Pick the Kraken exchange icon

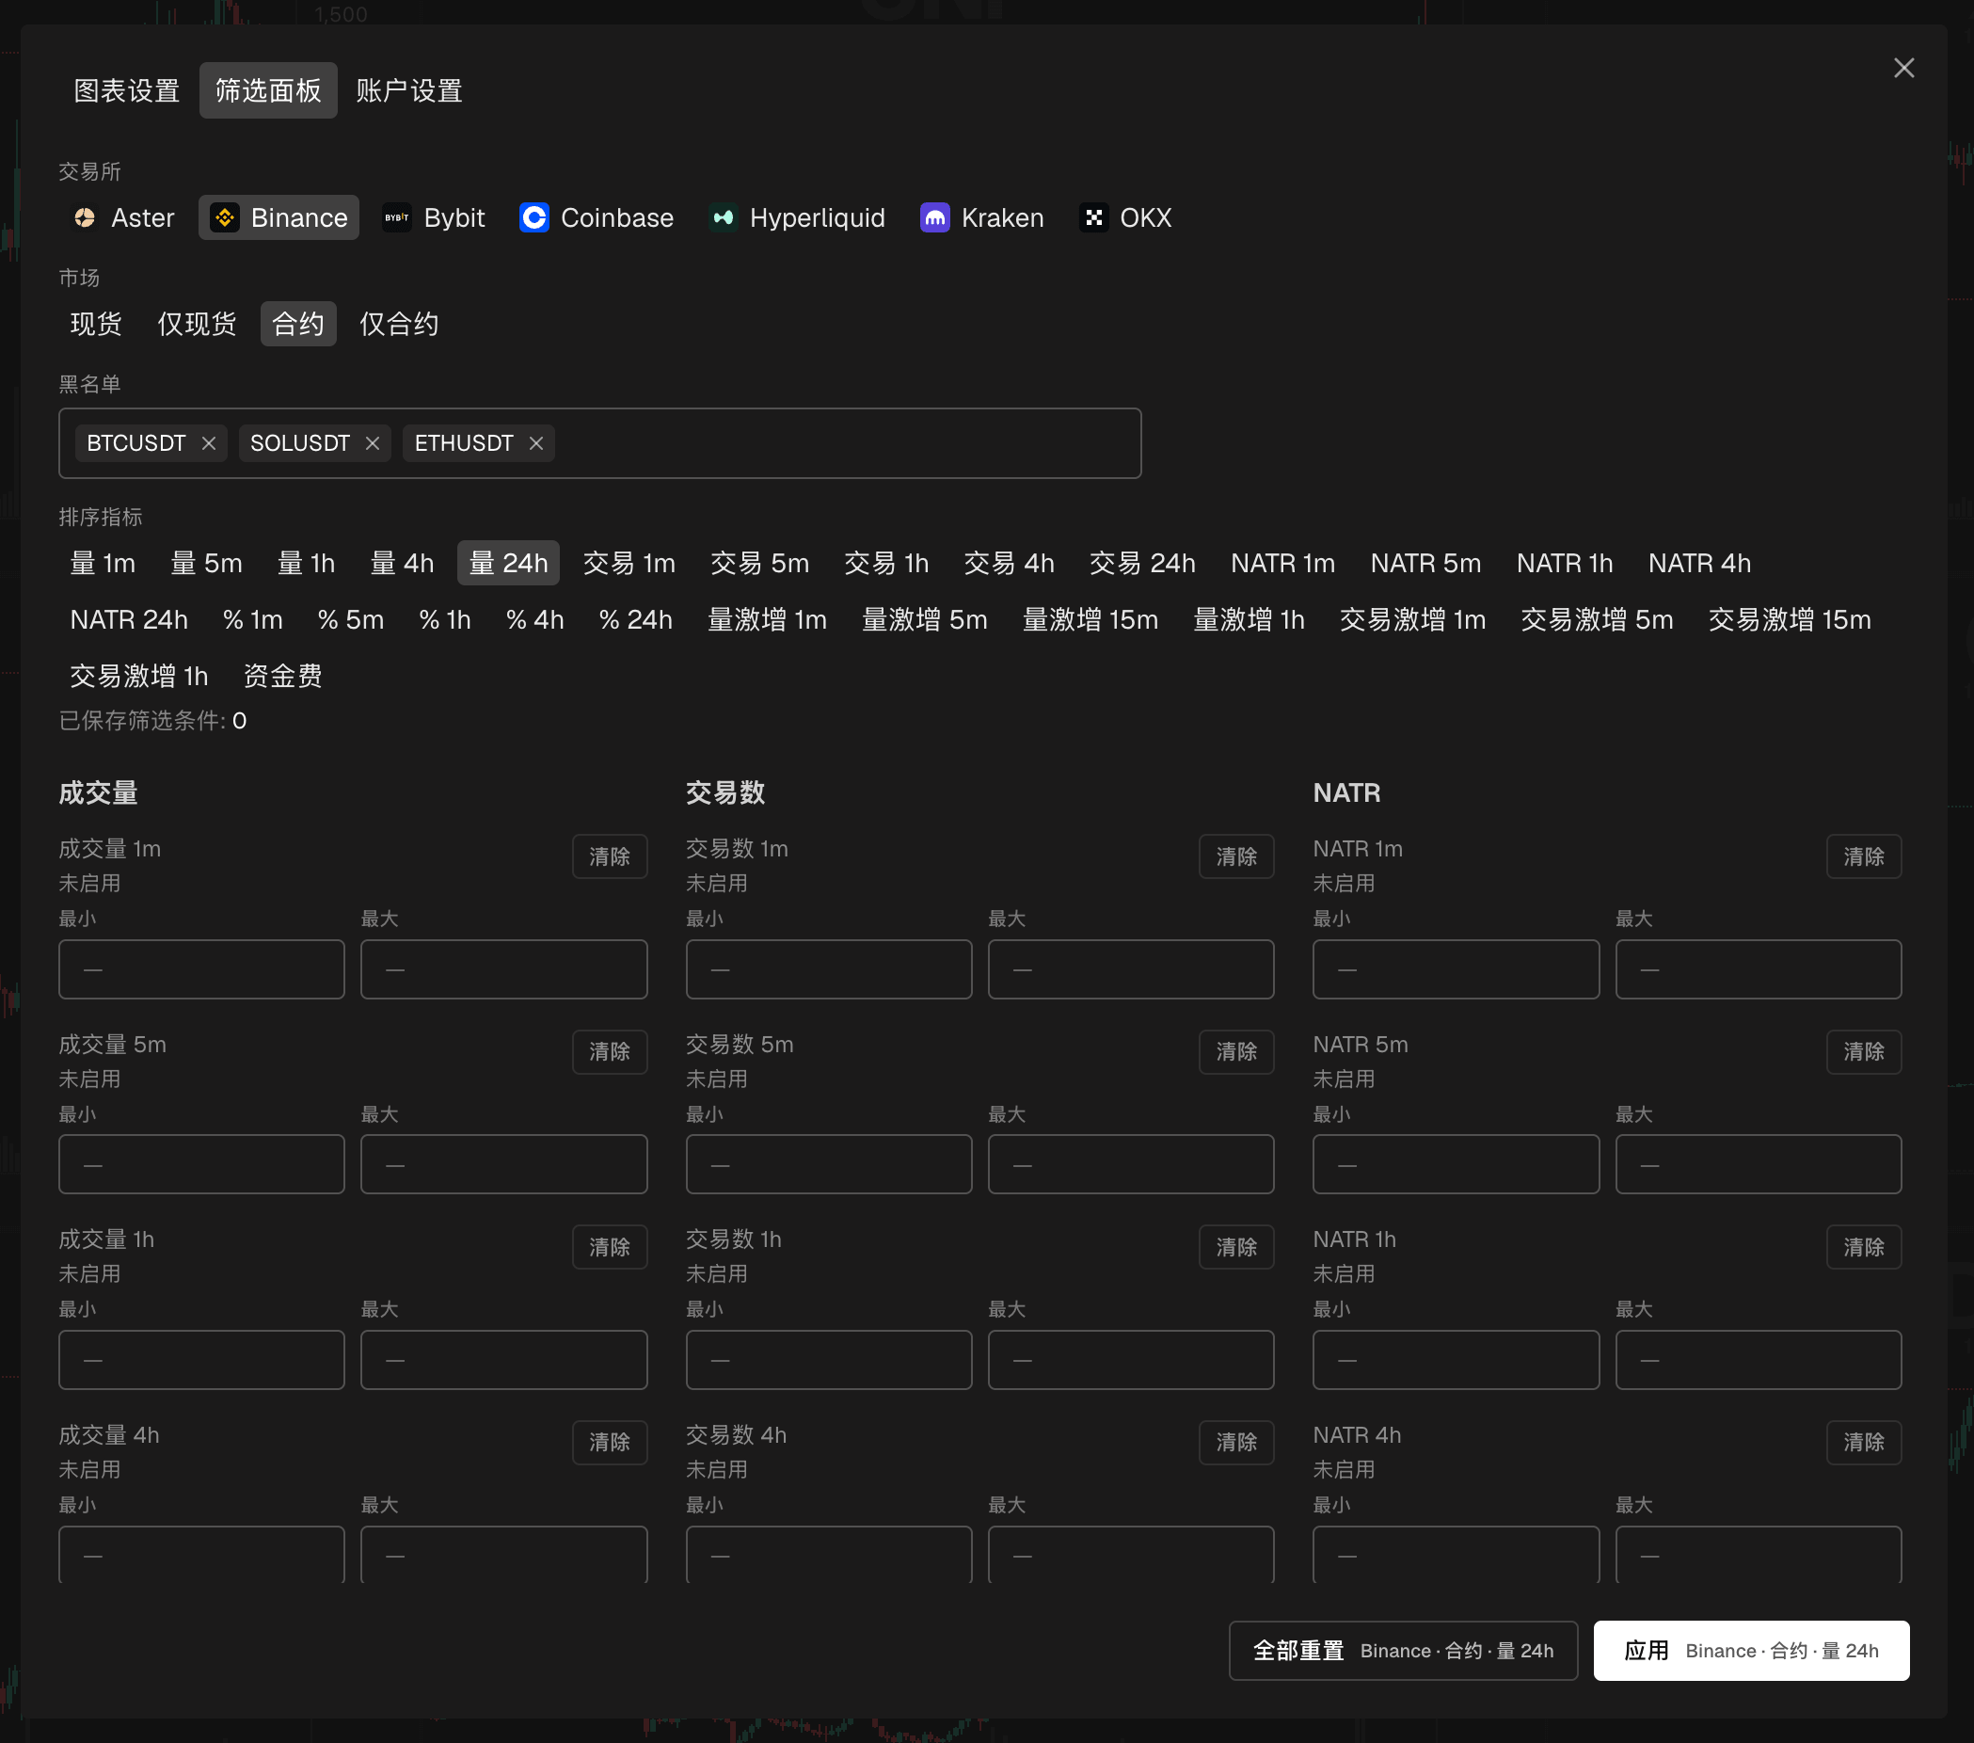coord(934,217)
